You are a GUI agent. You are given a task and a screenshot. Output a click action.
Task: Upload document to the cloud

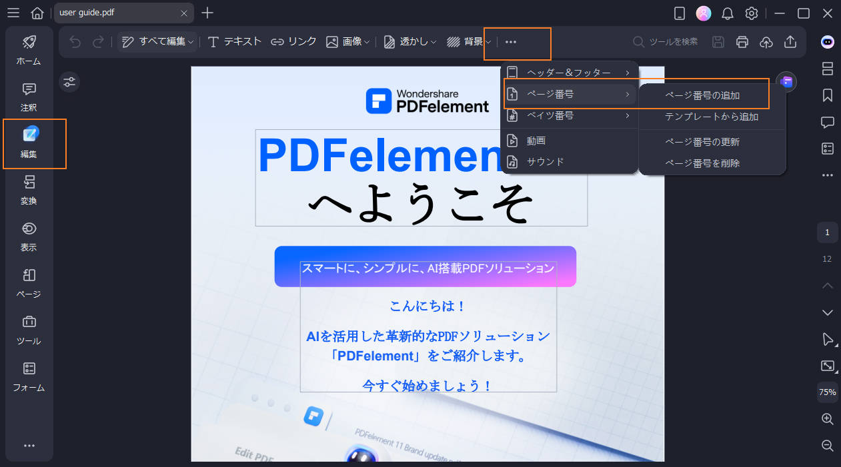[766, 41]
